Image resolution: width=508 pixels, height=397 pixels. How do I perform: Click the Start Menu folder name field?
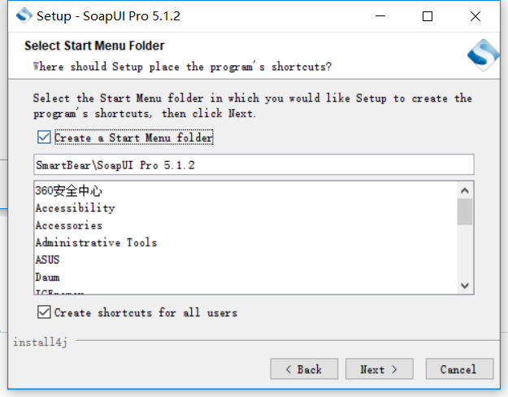[254, 165]
